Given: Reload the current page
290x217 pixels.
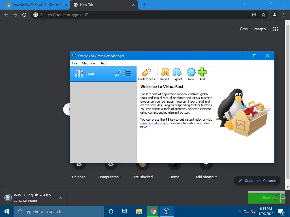Looking at the screenshot, I should (24, 15).
